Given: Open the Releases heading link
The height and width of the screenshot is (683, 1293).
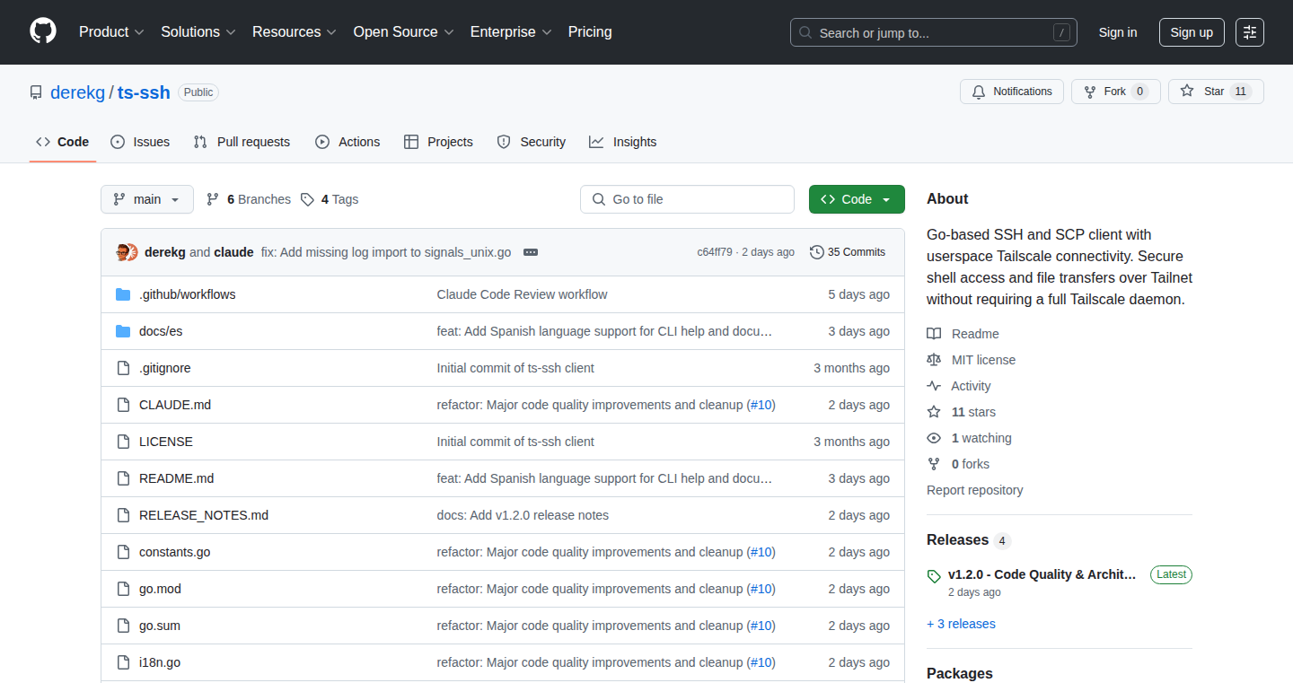Looking at the screenshot, I should tap(957, 540).
